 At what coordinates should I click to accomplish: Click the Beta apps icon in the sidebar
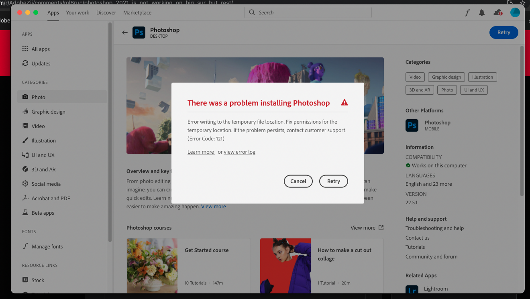tap(25, 213)
